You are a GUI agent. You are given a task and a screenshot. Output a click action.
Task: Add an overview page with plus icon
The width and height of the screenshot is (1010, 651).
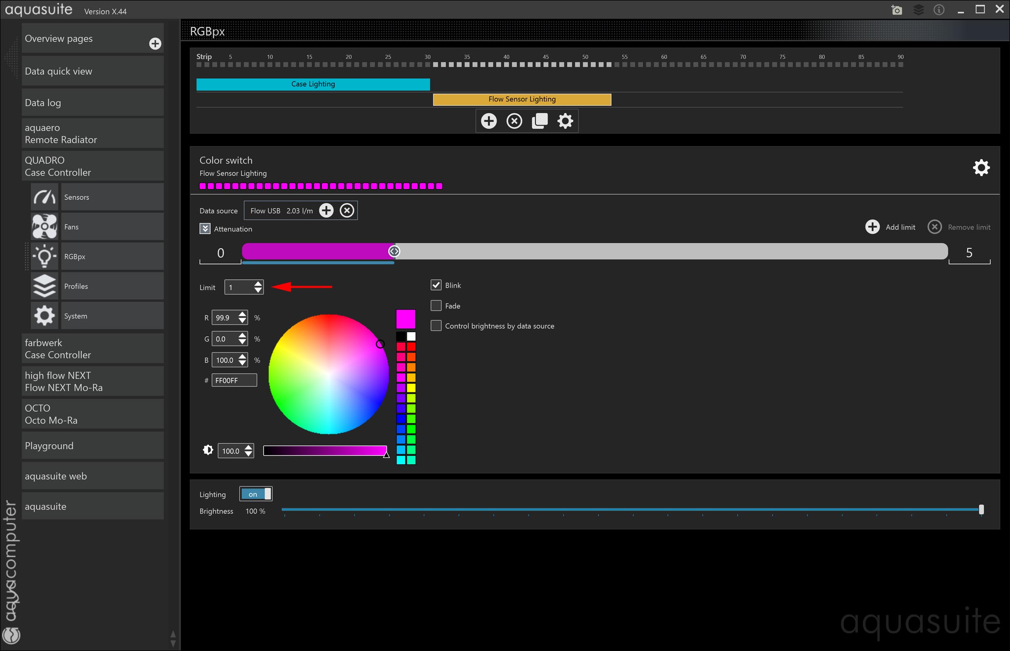pos(155,44)
